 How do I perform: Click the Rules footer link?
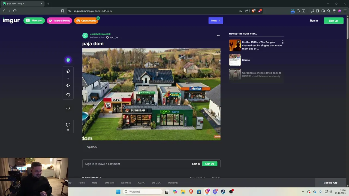(82, 183)
